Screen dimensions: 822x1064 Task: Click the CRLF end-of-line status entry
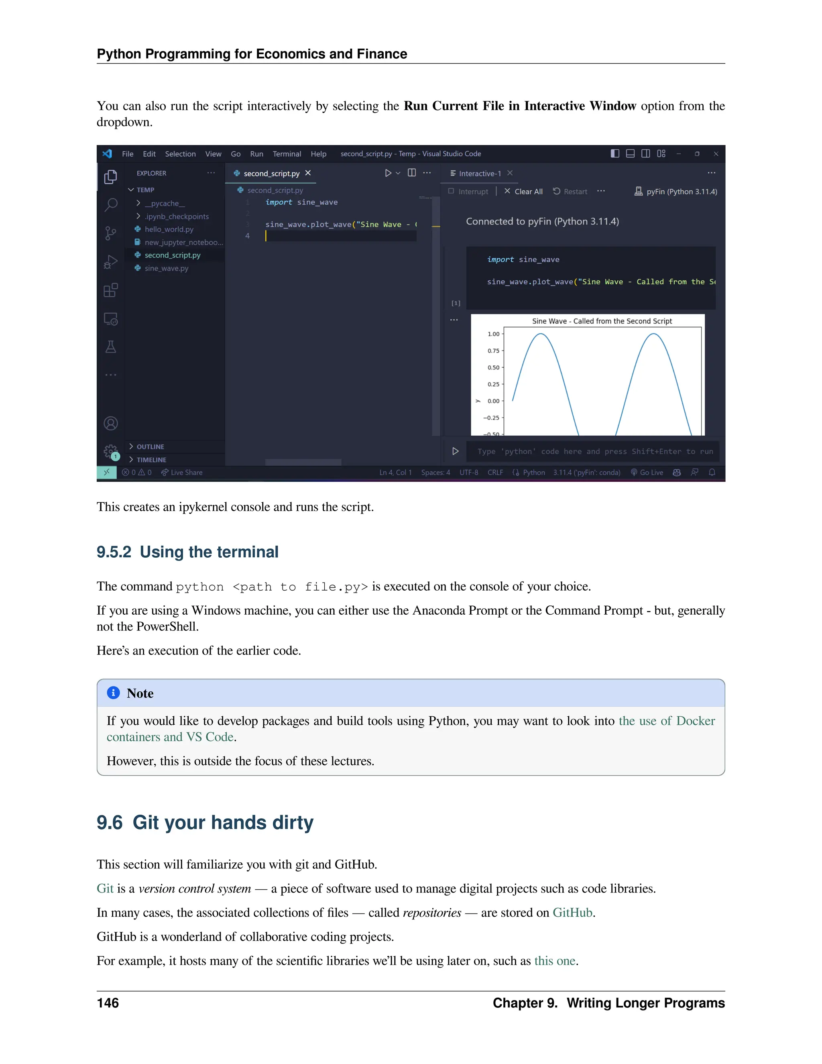pyautogui.click(x=495, y=472)
